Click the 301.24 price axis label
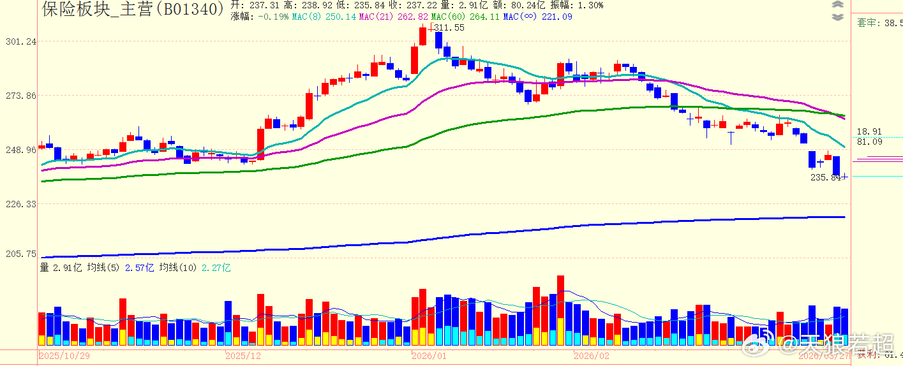This screenshot has width=903, height=366. [x=20, y=41]
